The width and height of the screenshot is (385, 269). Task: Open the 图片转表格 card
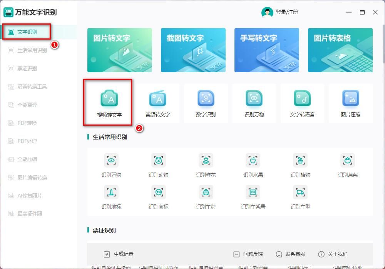click(x=340, y=50)
